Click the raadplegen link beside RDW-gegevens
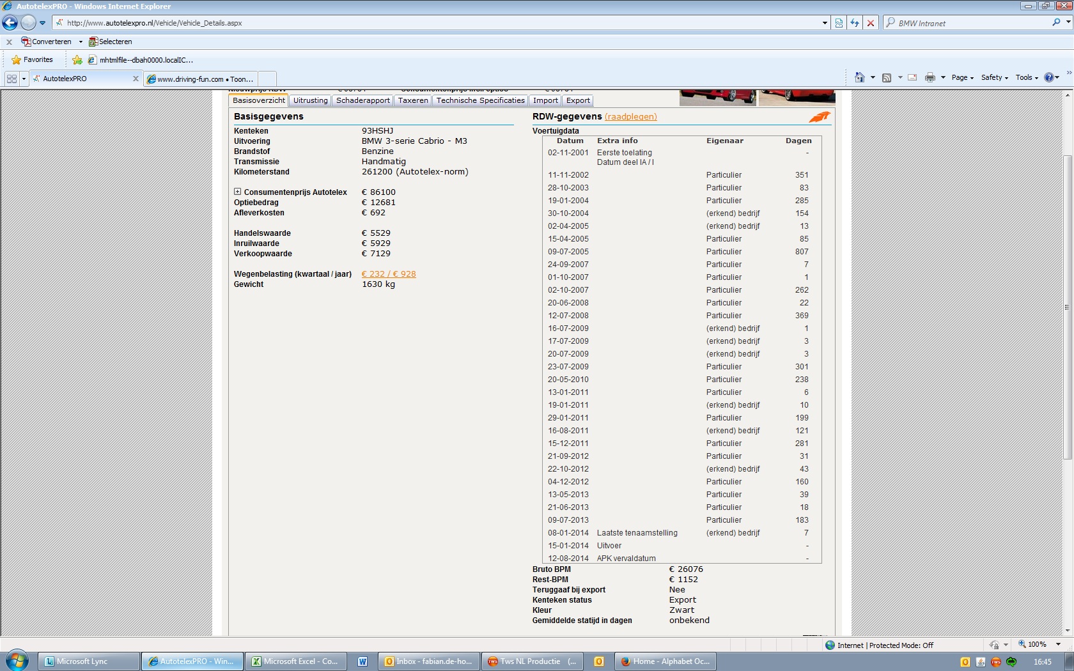 pos(631,116)
